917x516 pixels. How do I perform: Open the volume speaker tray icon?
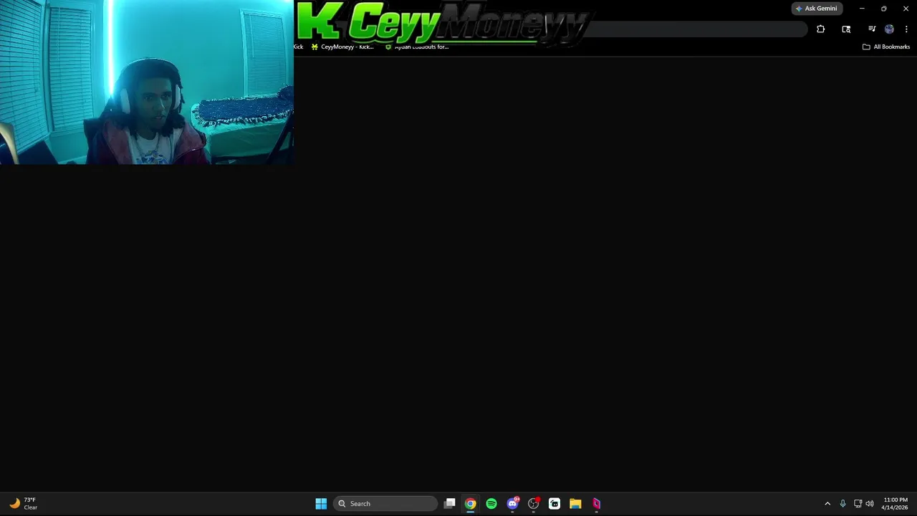[x=870, y=504]
